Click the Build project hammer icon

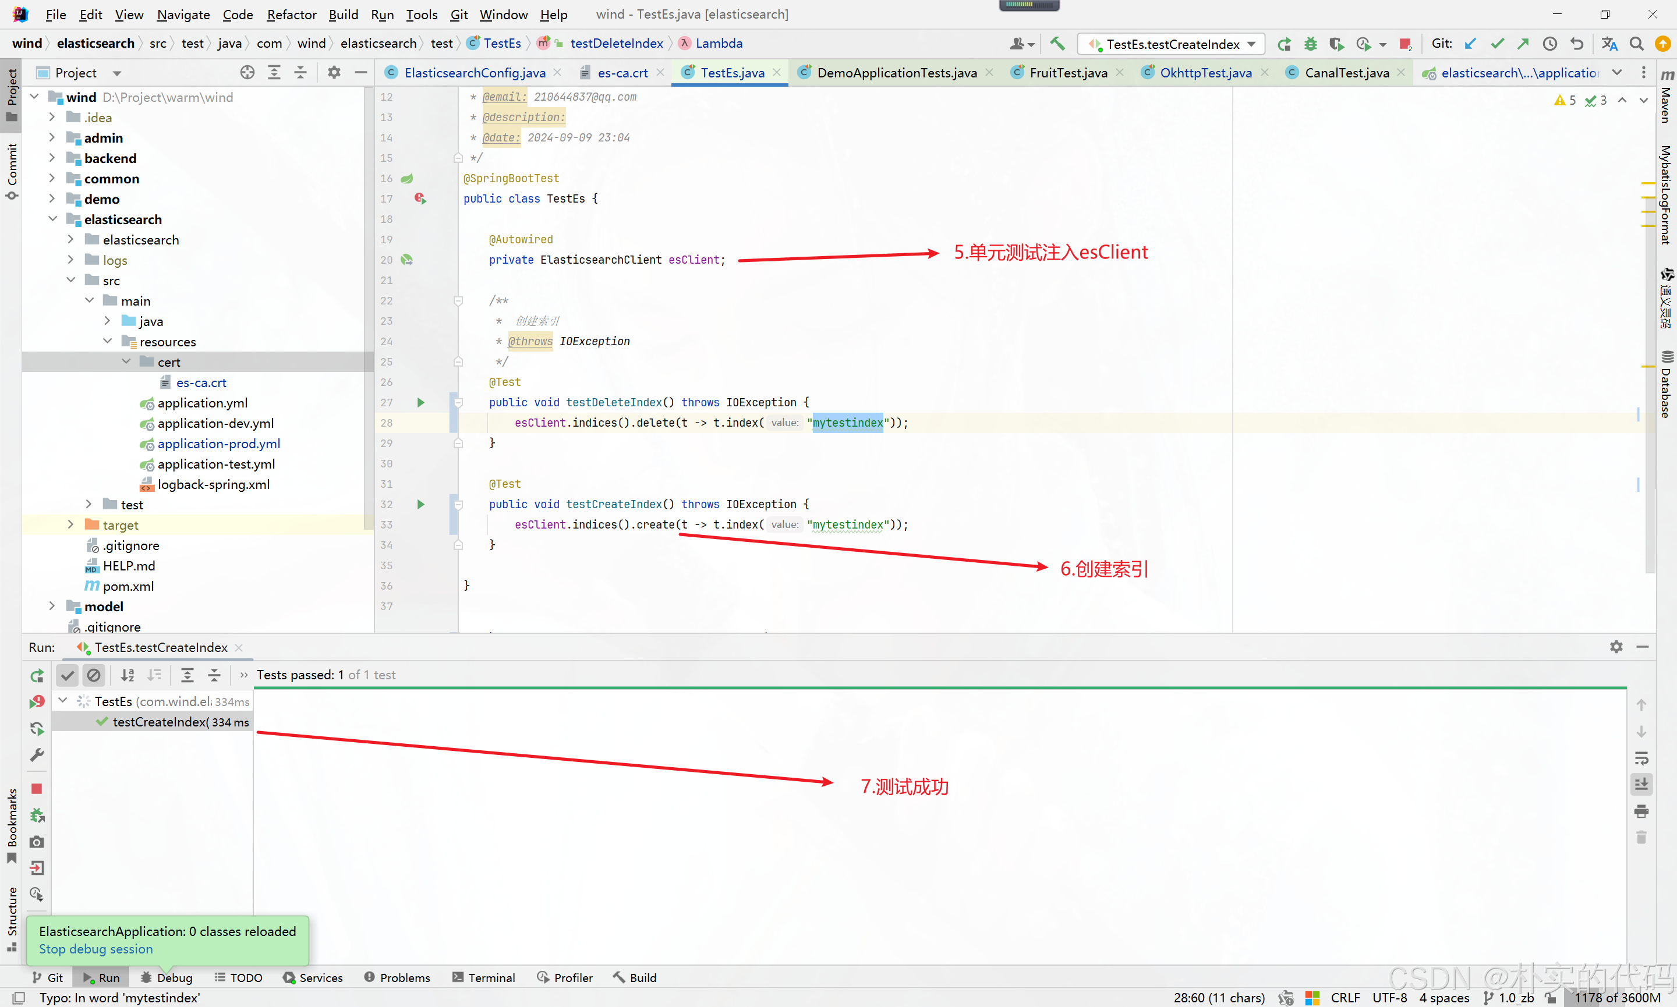pyautogui.click(x=1057, y=44)
